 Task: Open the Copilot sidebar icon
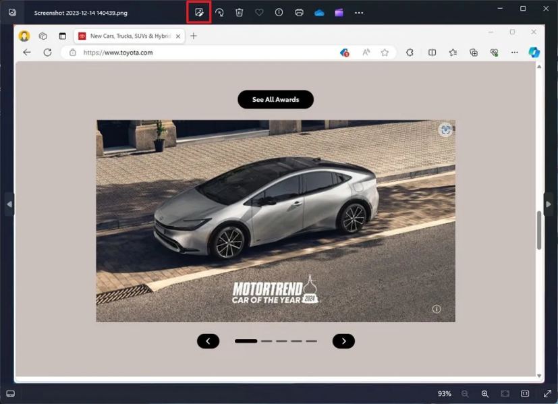click(534, 53)
